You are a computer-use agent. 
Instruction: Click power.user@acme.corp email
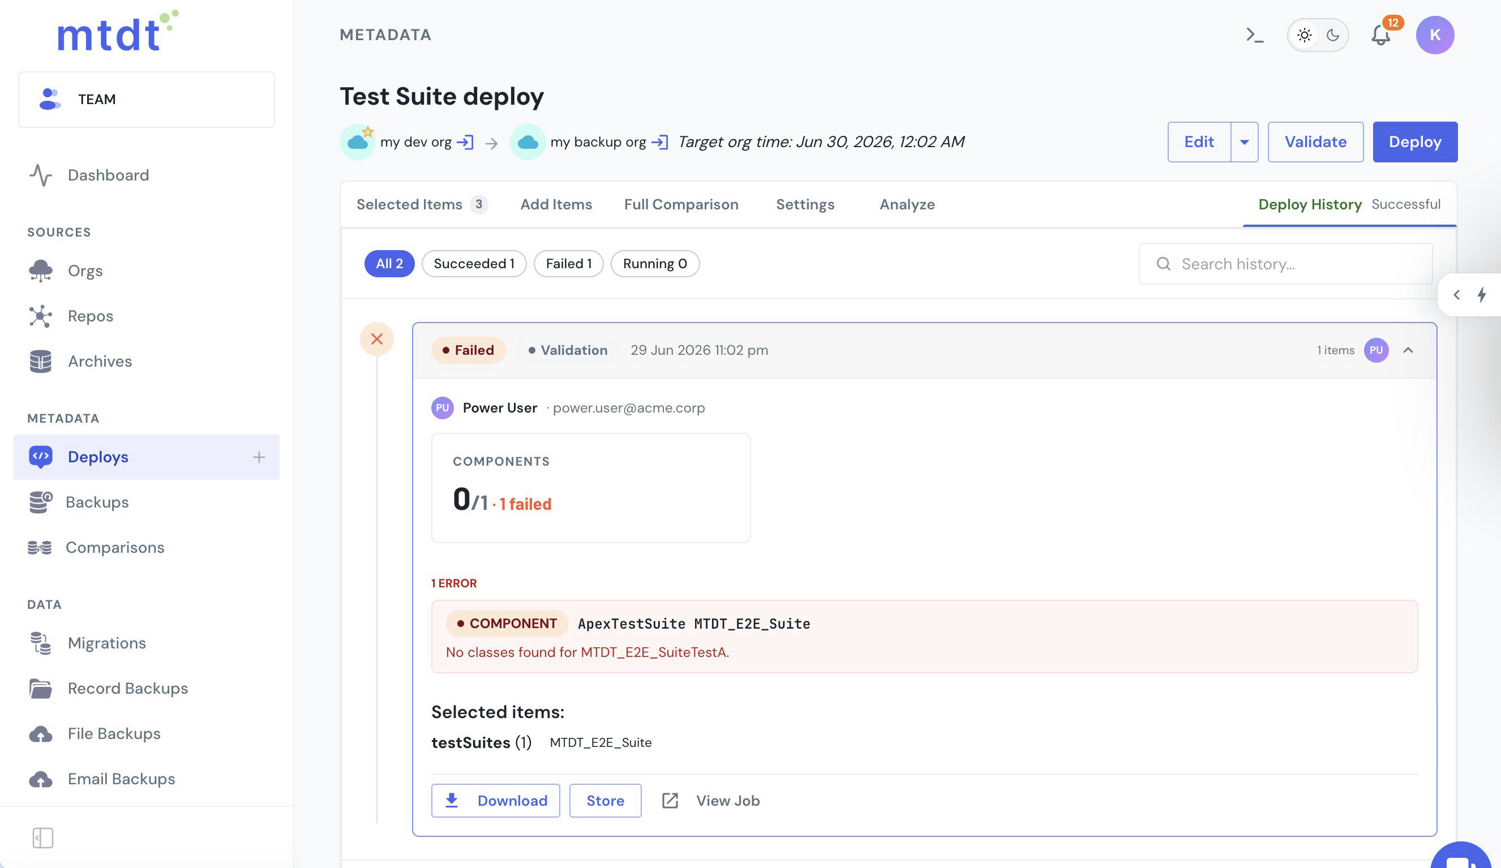click(x=628, y=409)
